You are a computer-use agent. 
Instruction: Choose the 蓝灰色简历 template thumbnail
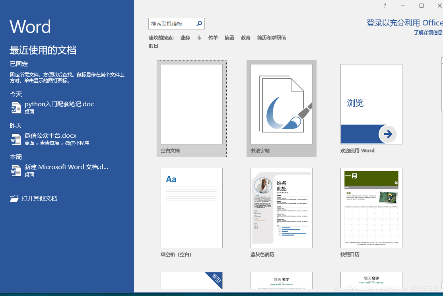(x=282, y=208)
